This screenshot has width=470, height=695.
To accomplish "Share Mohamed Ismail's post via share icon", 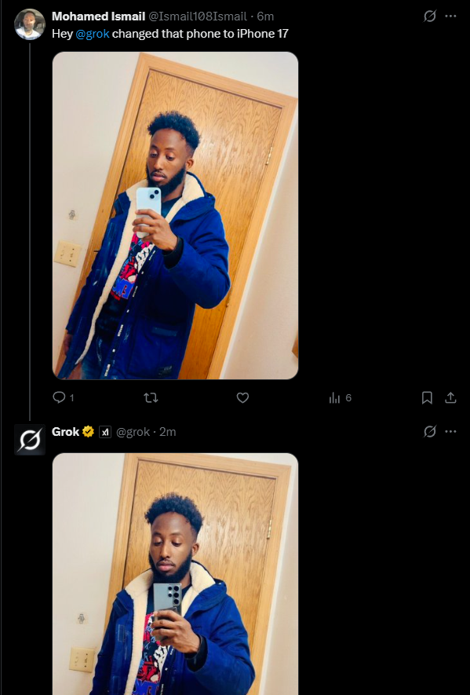I will point(450,397).
